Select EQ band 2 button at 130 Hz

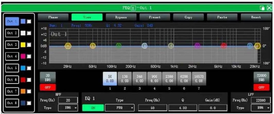125,79
